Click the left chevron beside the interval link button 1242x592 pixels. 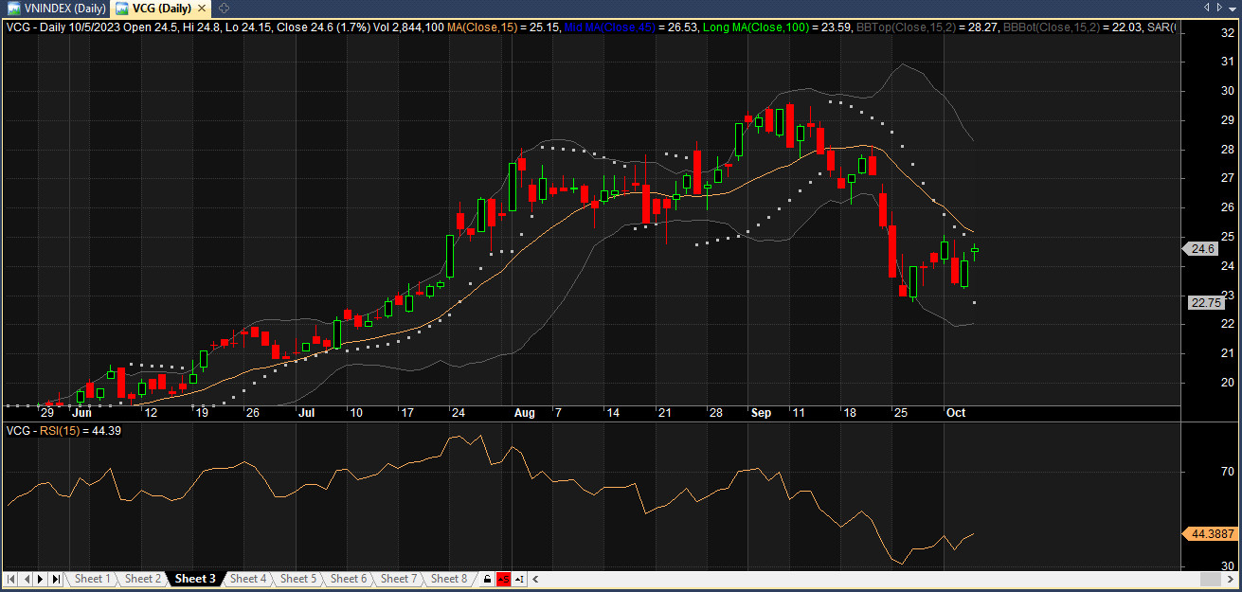point(535,579)
